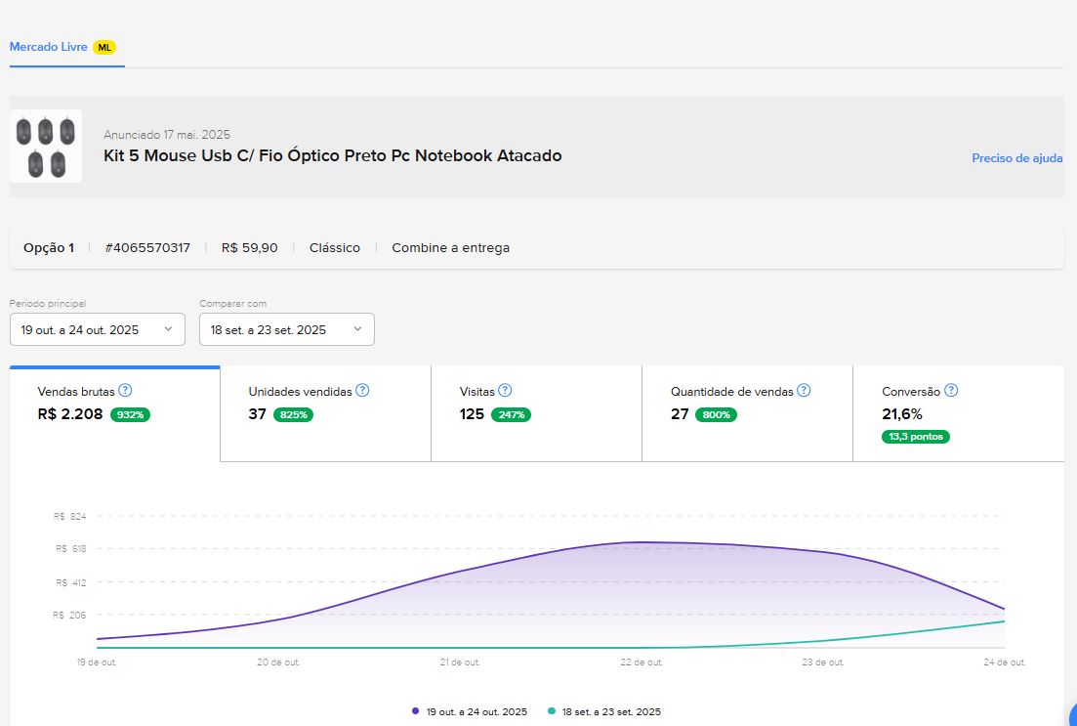Image resolution: width=1077 pixels, height=726 pixels.
Task: Toggle the 19 out. a 24 out. legend series
Action: (470, 711)
